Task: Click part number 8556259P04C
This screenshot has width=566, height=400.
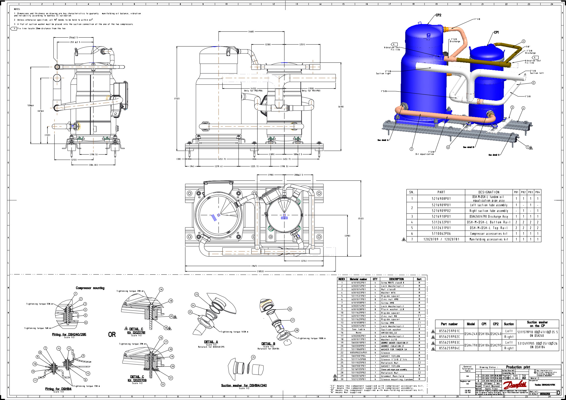Action: pos(449,348)
